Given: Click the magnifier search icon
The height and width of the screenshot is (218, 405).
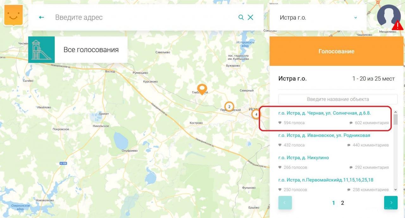Looking at the screenshot, I should click(241, 17).
